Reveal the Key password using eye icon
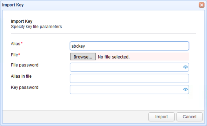This screenshot has height=126, width=207. [x=186, y=90]
